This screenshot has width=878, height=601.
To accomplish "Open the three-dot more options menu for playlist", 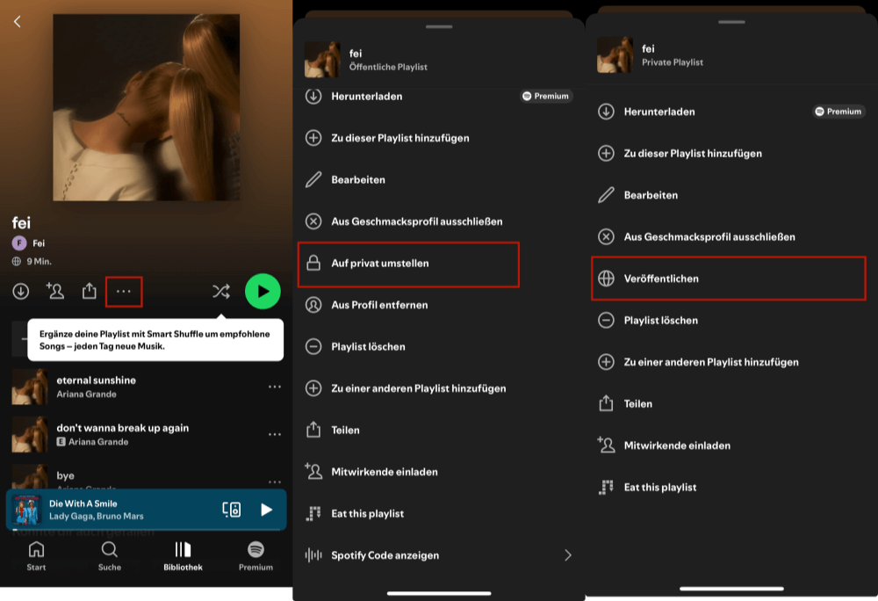I will [124, 291].
